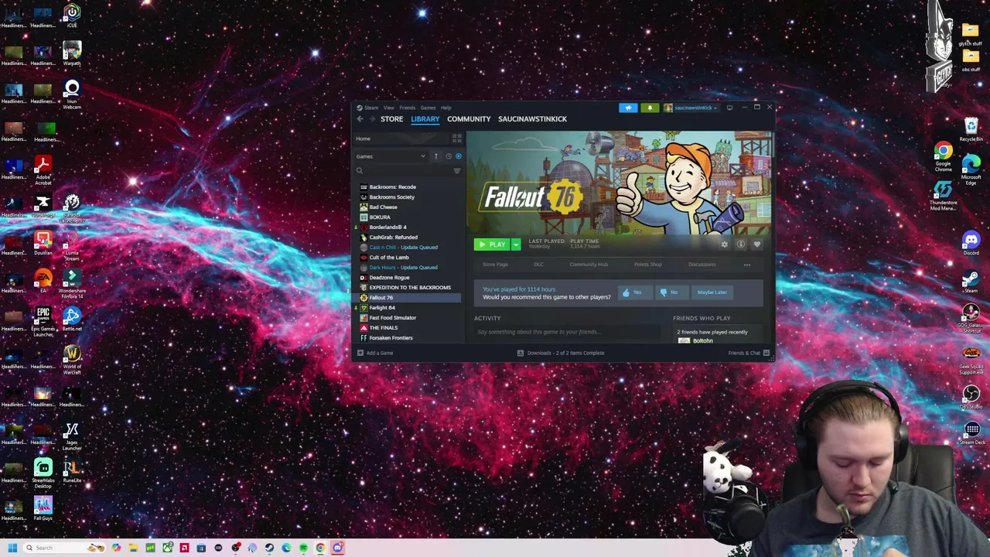Open the View menu
Screen dimensions: 990x557
tap(389, 108)
